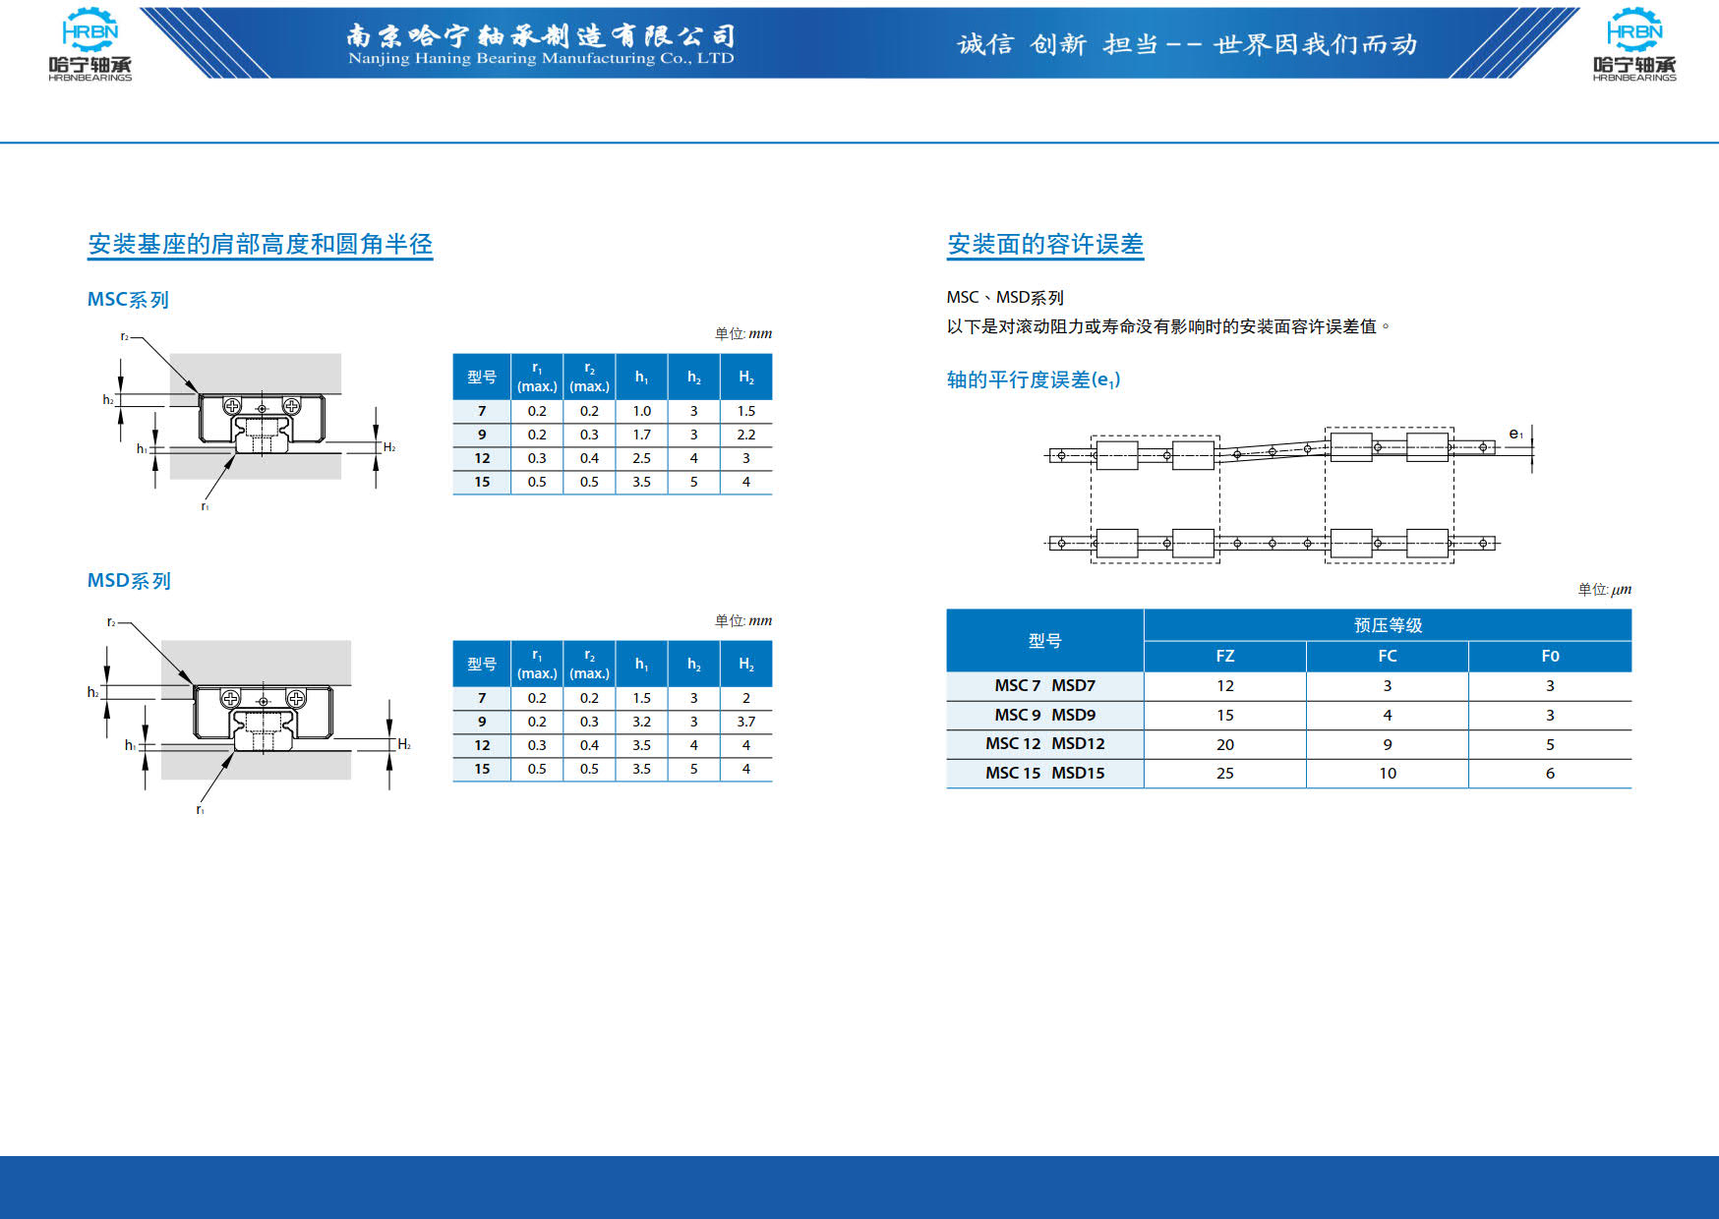Click the 预压等级 table header
Screen dimensions: 1719x1219
point(1388,625)
